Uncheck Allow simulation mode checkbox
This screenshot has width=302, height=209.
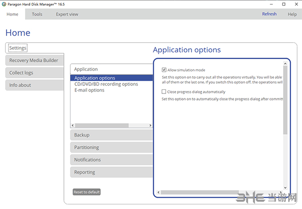tap(164, 70)
